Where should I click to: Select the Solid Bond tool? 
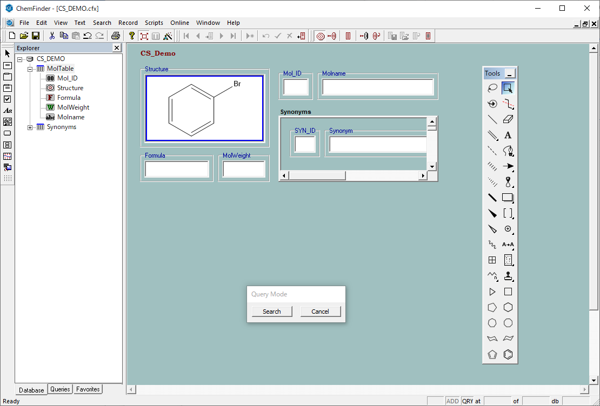click(492, 119)
